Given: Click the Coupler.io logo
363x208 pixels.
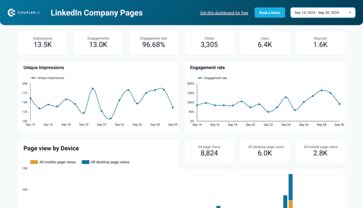Looking at the screenshot, I should click(24, 12).
